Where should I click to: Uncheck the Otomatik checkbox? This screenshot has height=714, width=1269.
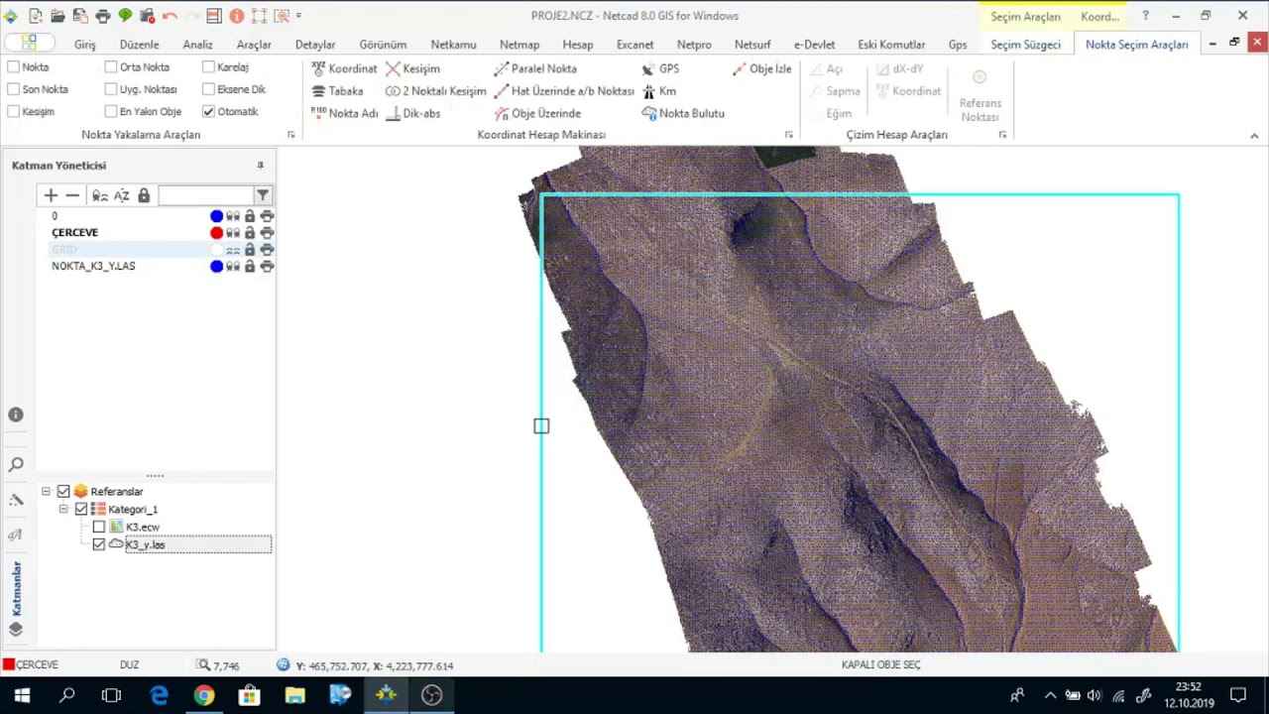coord(208,111)
